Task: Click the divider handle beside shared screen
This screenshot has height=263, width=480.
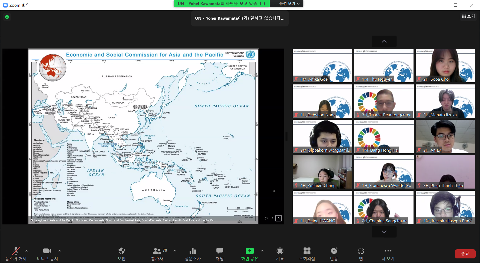Action: [x=286, y=136]
